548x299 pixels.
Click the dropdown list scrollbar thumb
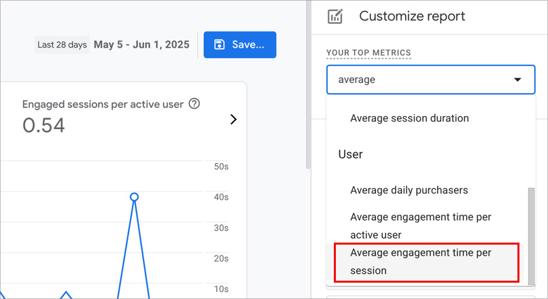(x=531, y=236)
